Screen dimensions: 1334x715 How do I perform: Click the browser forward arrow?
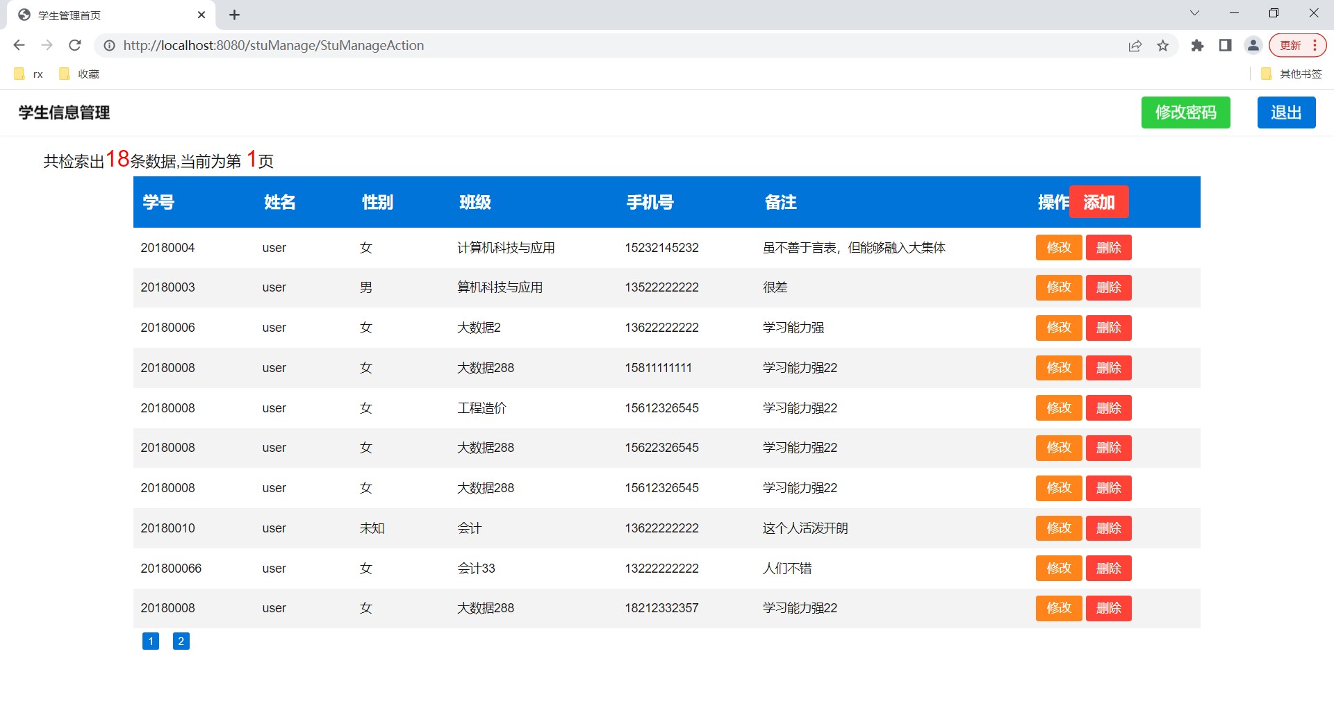point(47,45)
